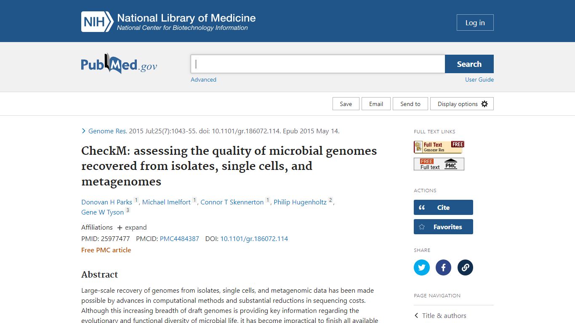
Task: Click National Library of Medicine header text
Action: click(186, 18)
